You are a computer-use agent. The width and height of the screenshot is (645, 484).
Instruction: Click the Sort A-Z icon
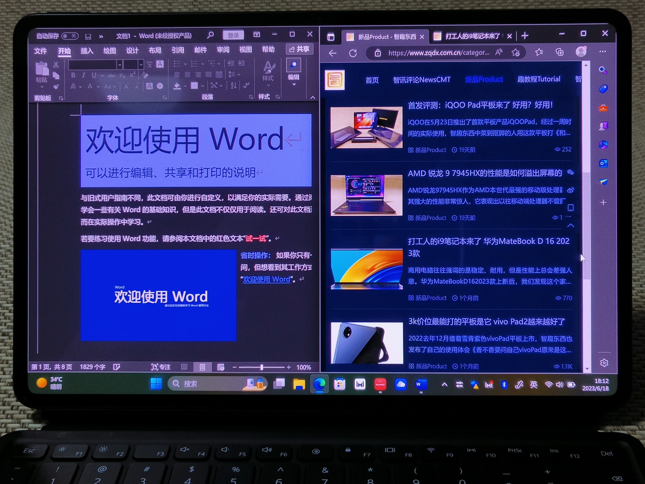pos(233,86)
